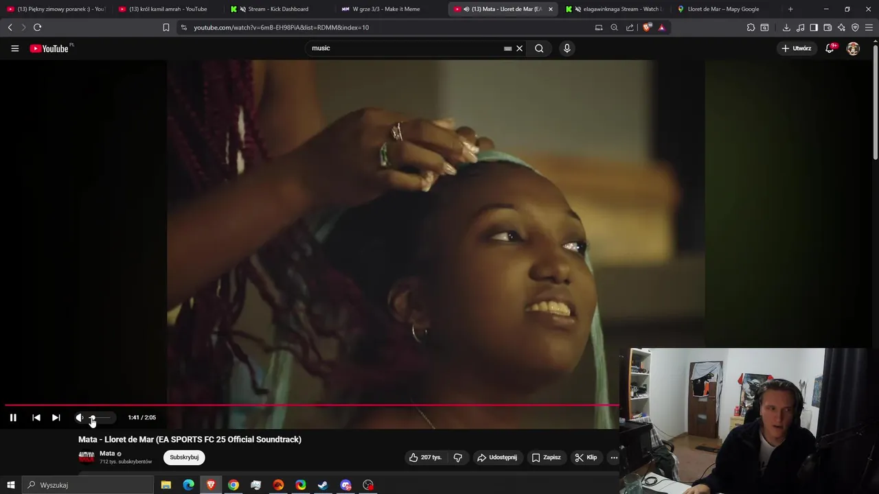The image size is (879, 494).
Task: Save the video with Zapisz
Action: (x=547, y=458)
